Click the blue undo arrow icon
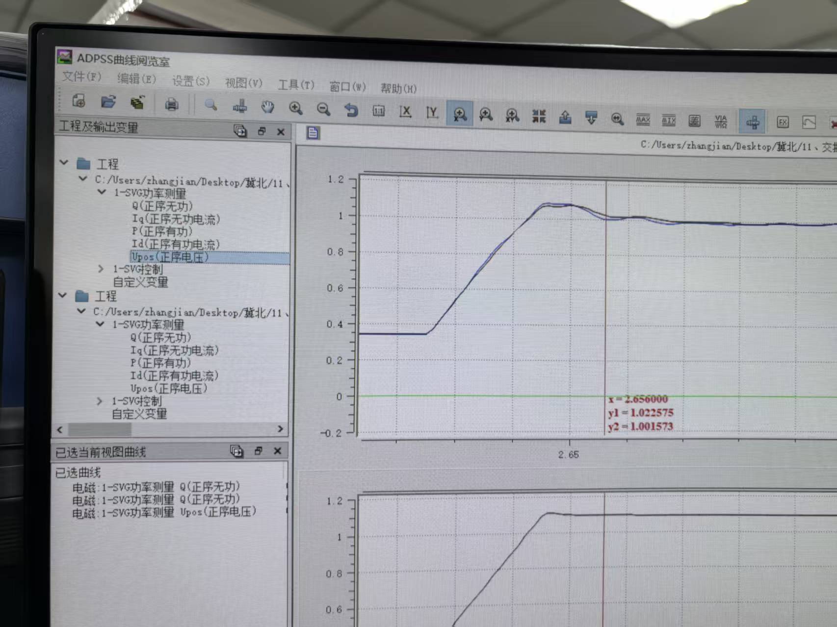This screenshot has height=627, width=837. point(351,110)
